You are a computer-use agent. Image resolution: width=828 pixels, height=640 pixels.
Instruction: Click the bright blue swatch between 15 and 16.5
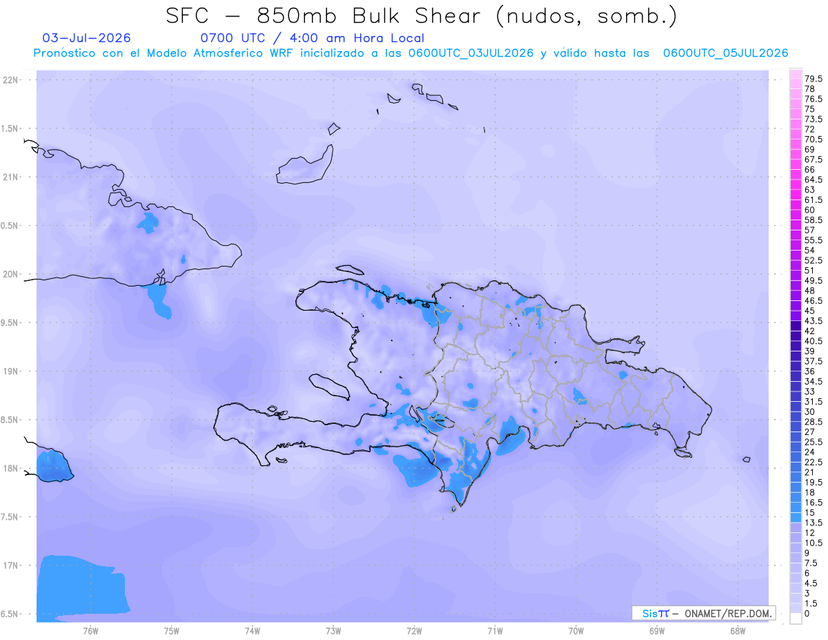[796, 507]
